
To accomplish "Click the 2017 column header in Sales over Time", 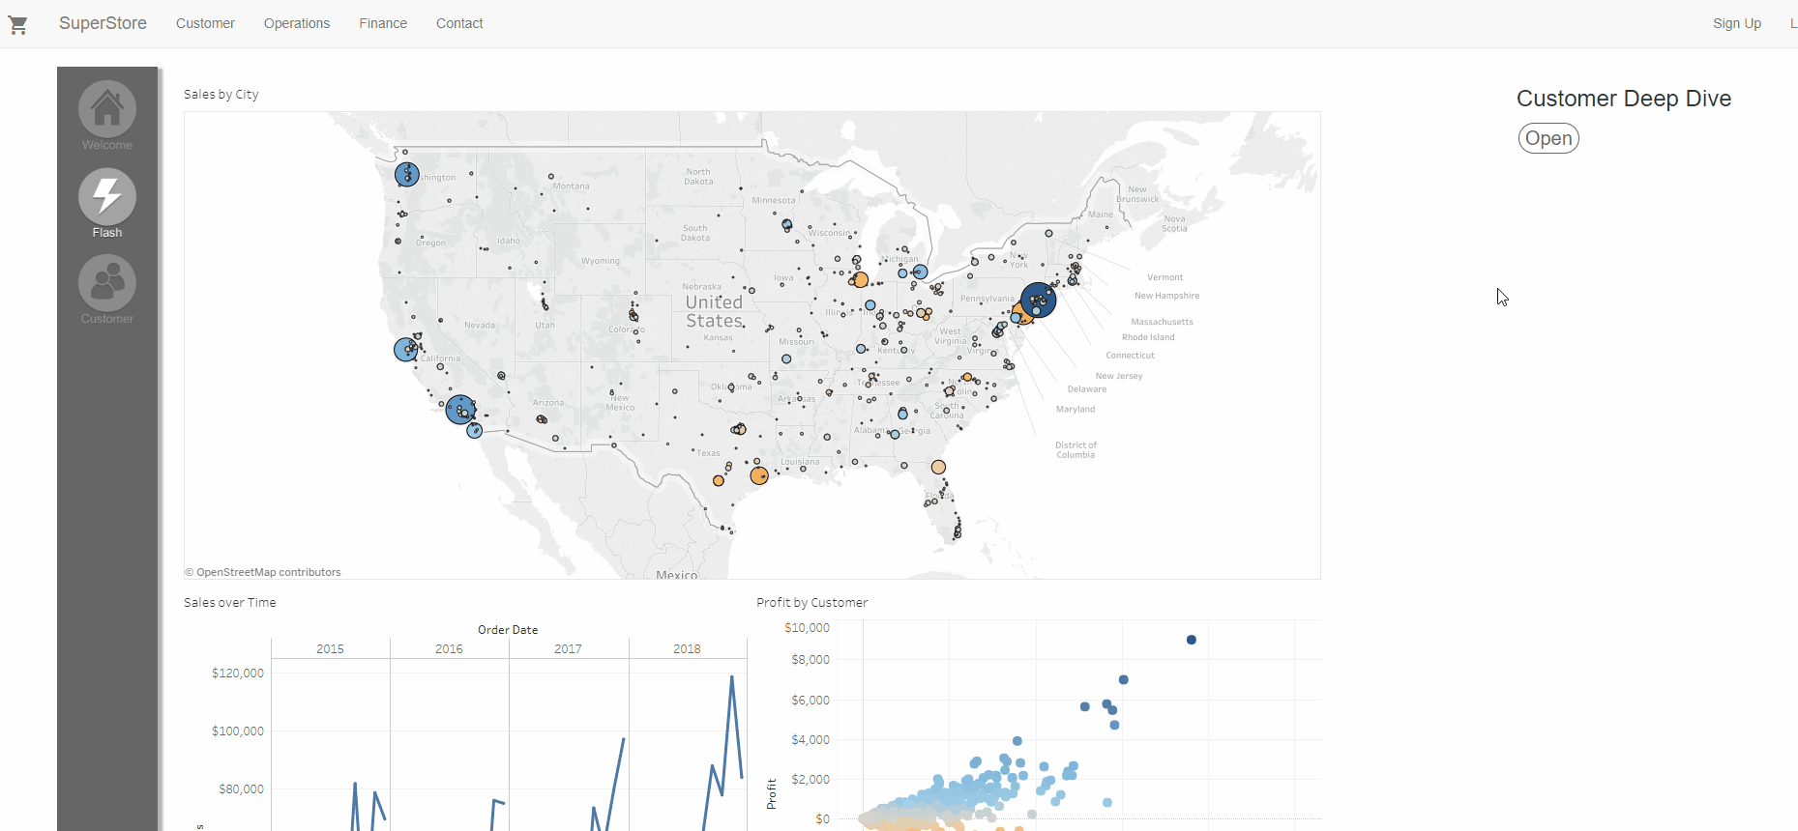I will [568, 649].
